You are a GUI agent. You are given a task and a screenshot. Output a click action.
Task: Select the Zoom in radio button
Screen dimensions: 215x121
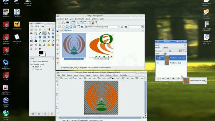pos(33,67)
